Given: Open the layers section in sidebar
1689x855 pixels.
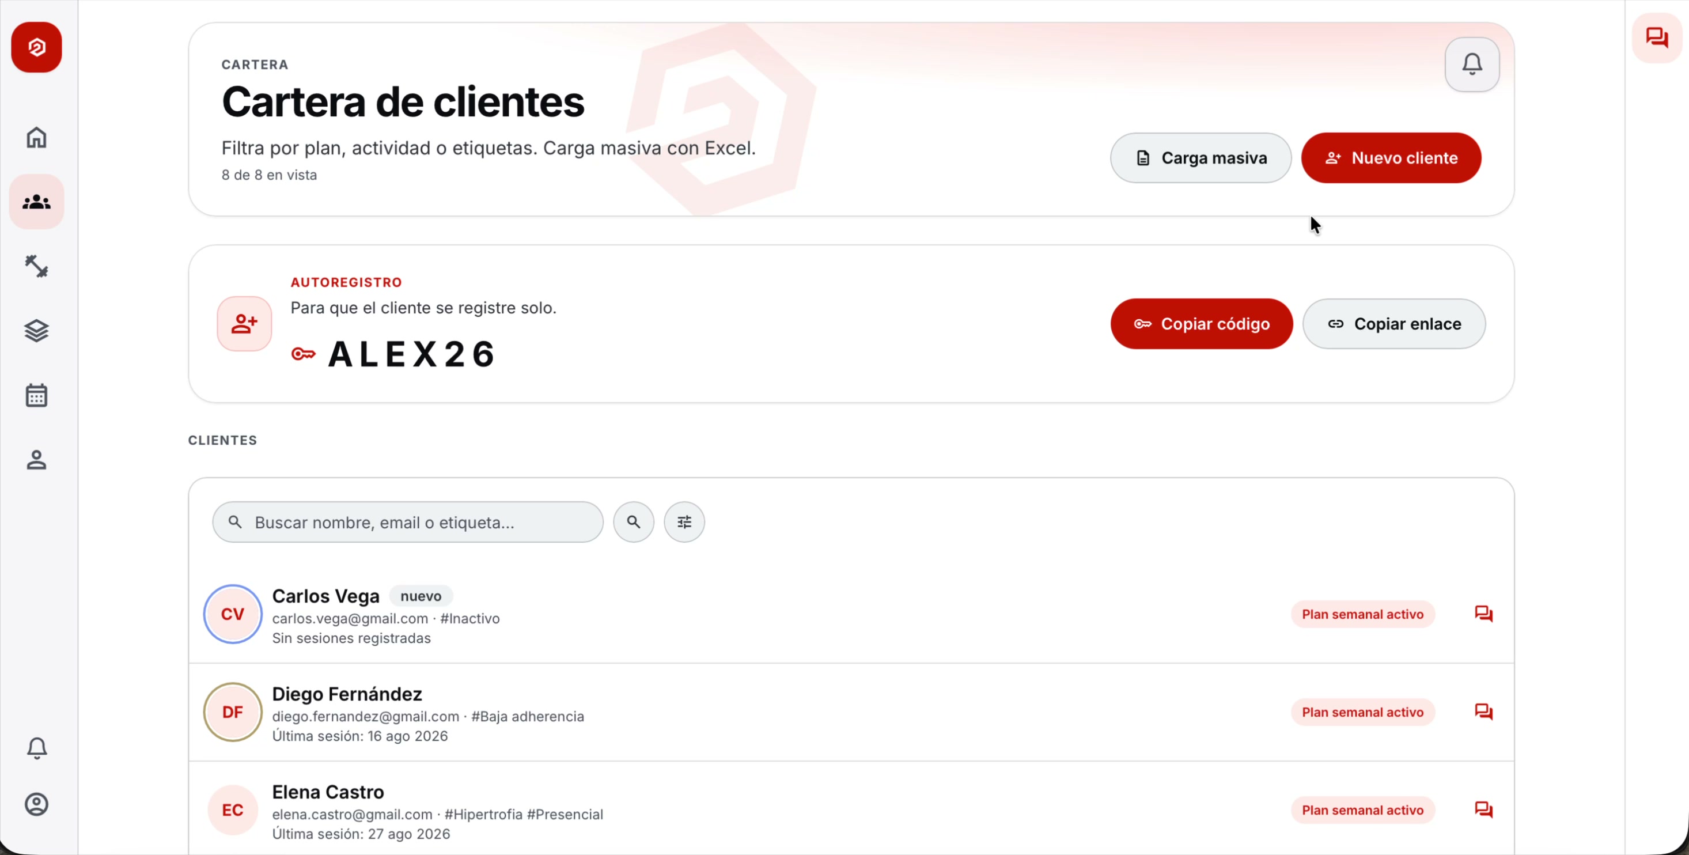Looking at the screenshot, I should pos(37,331).
